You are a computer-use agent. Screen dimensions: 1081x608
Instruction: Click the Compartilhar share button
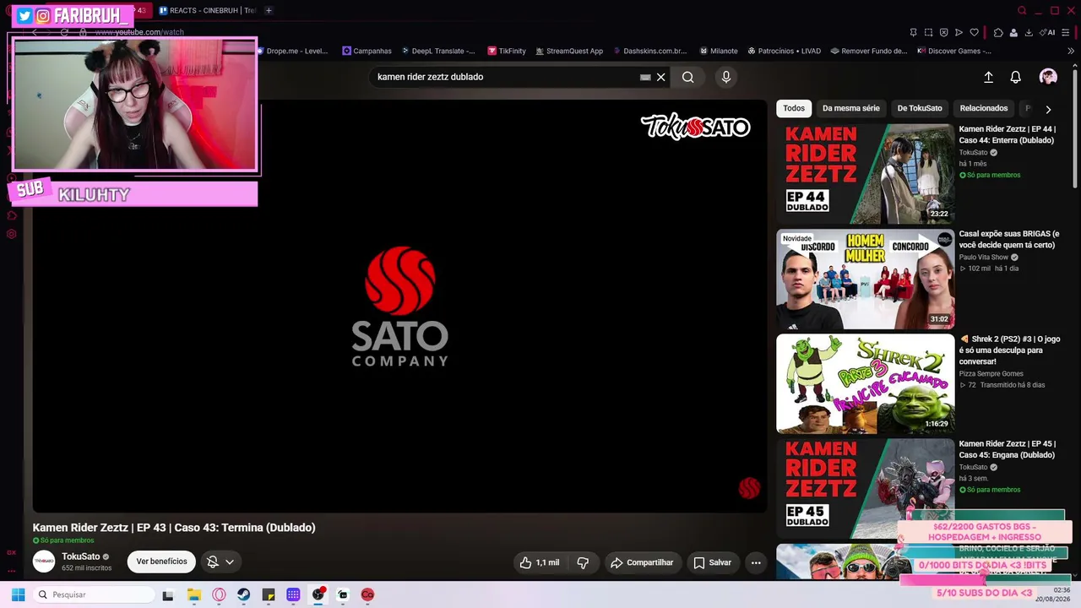click(x=642, y=562)
